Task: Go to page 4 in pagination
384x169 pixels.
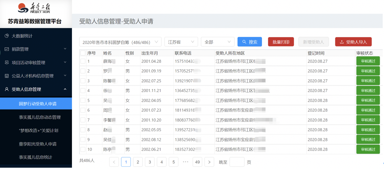Action: click(x=162, y=162)
